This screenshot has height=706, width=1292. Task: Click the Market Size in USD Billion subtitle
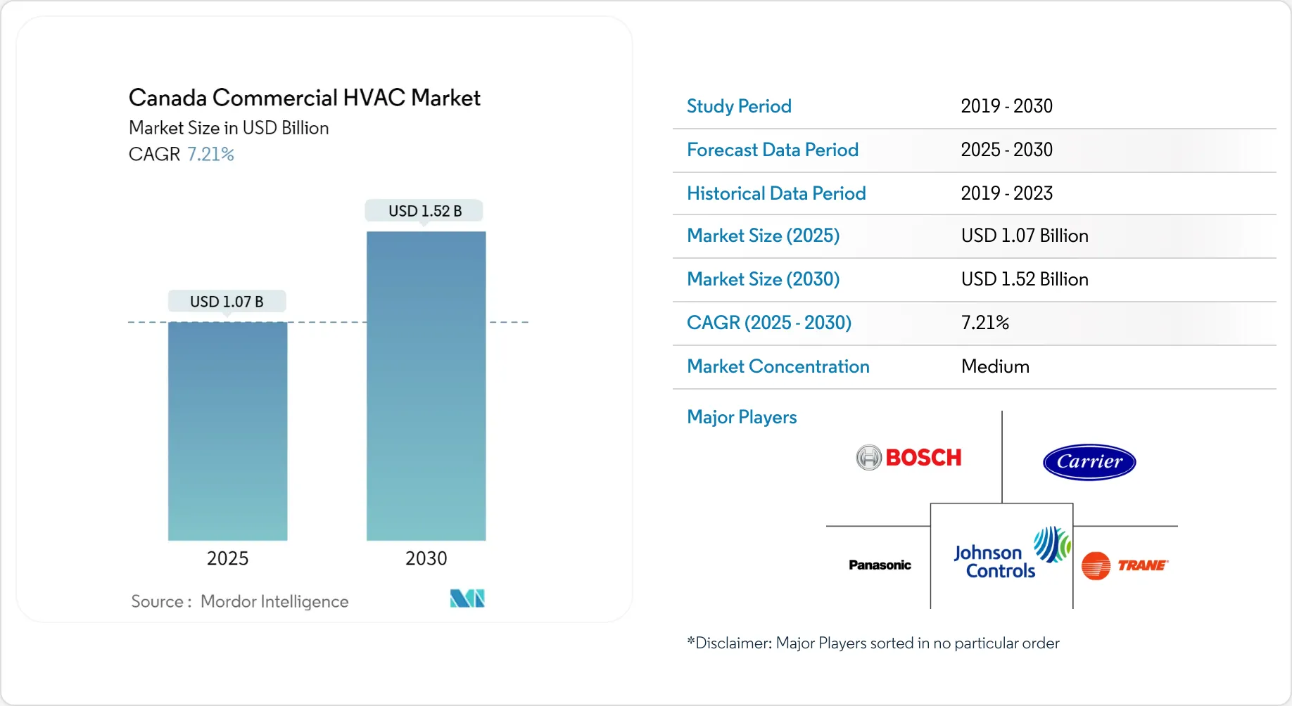(x=229, y=128)
